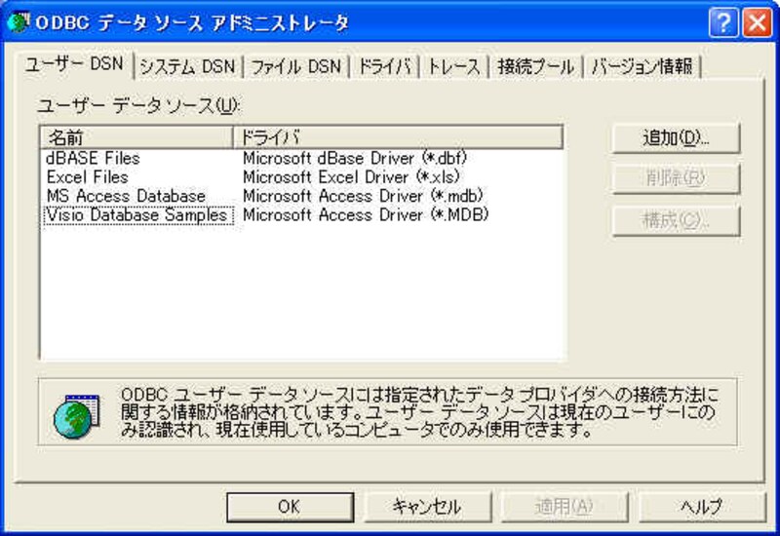Select the Visio Database Samples entry

[x=137, y=215]
